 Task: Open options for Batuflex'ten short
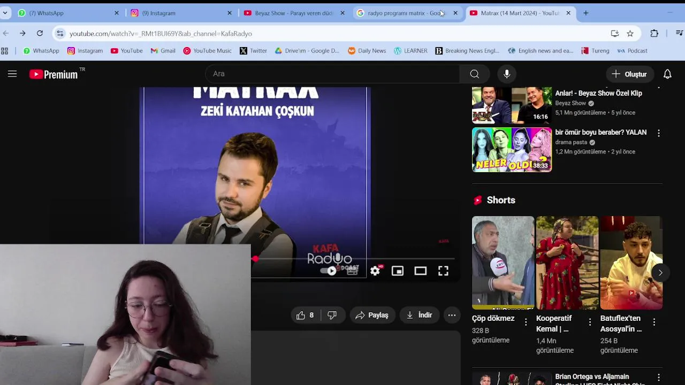point(654,322)
